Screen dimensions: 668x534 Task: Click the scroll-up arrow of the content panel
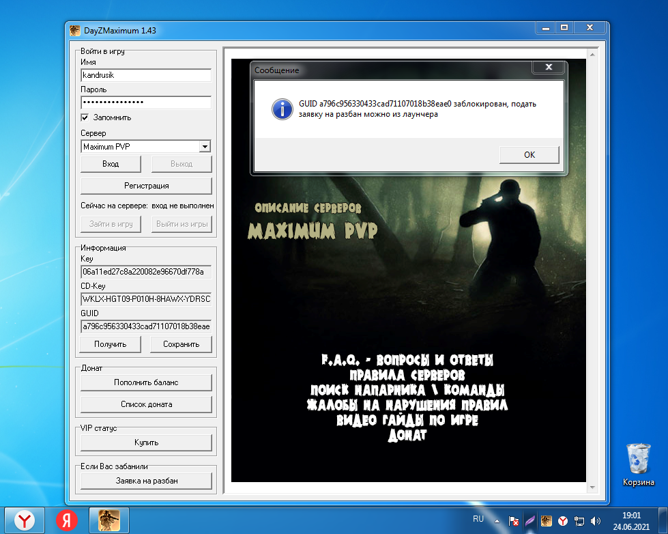click(x=592, y=55)
